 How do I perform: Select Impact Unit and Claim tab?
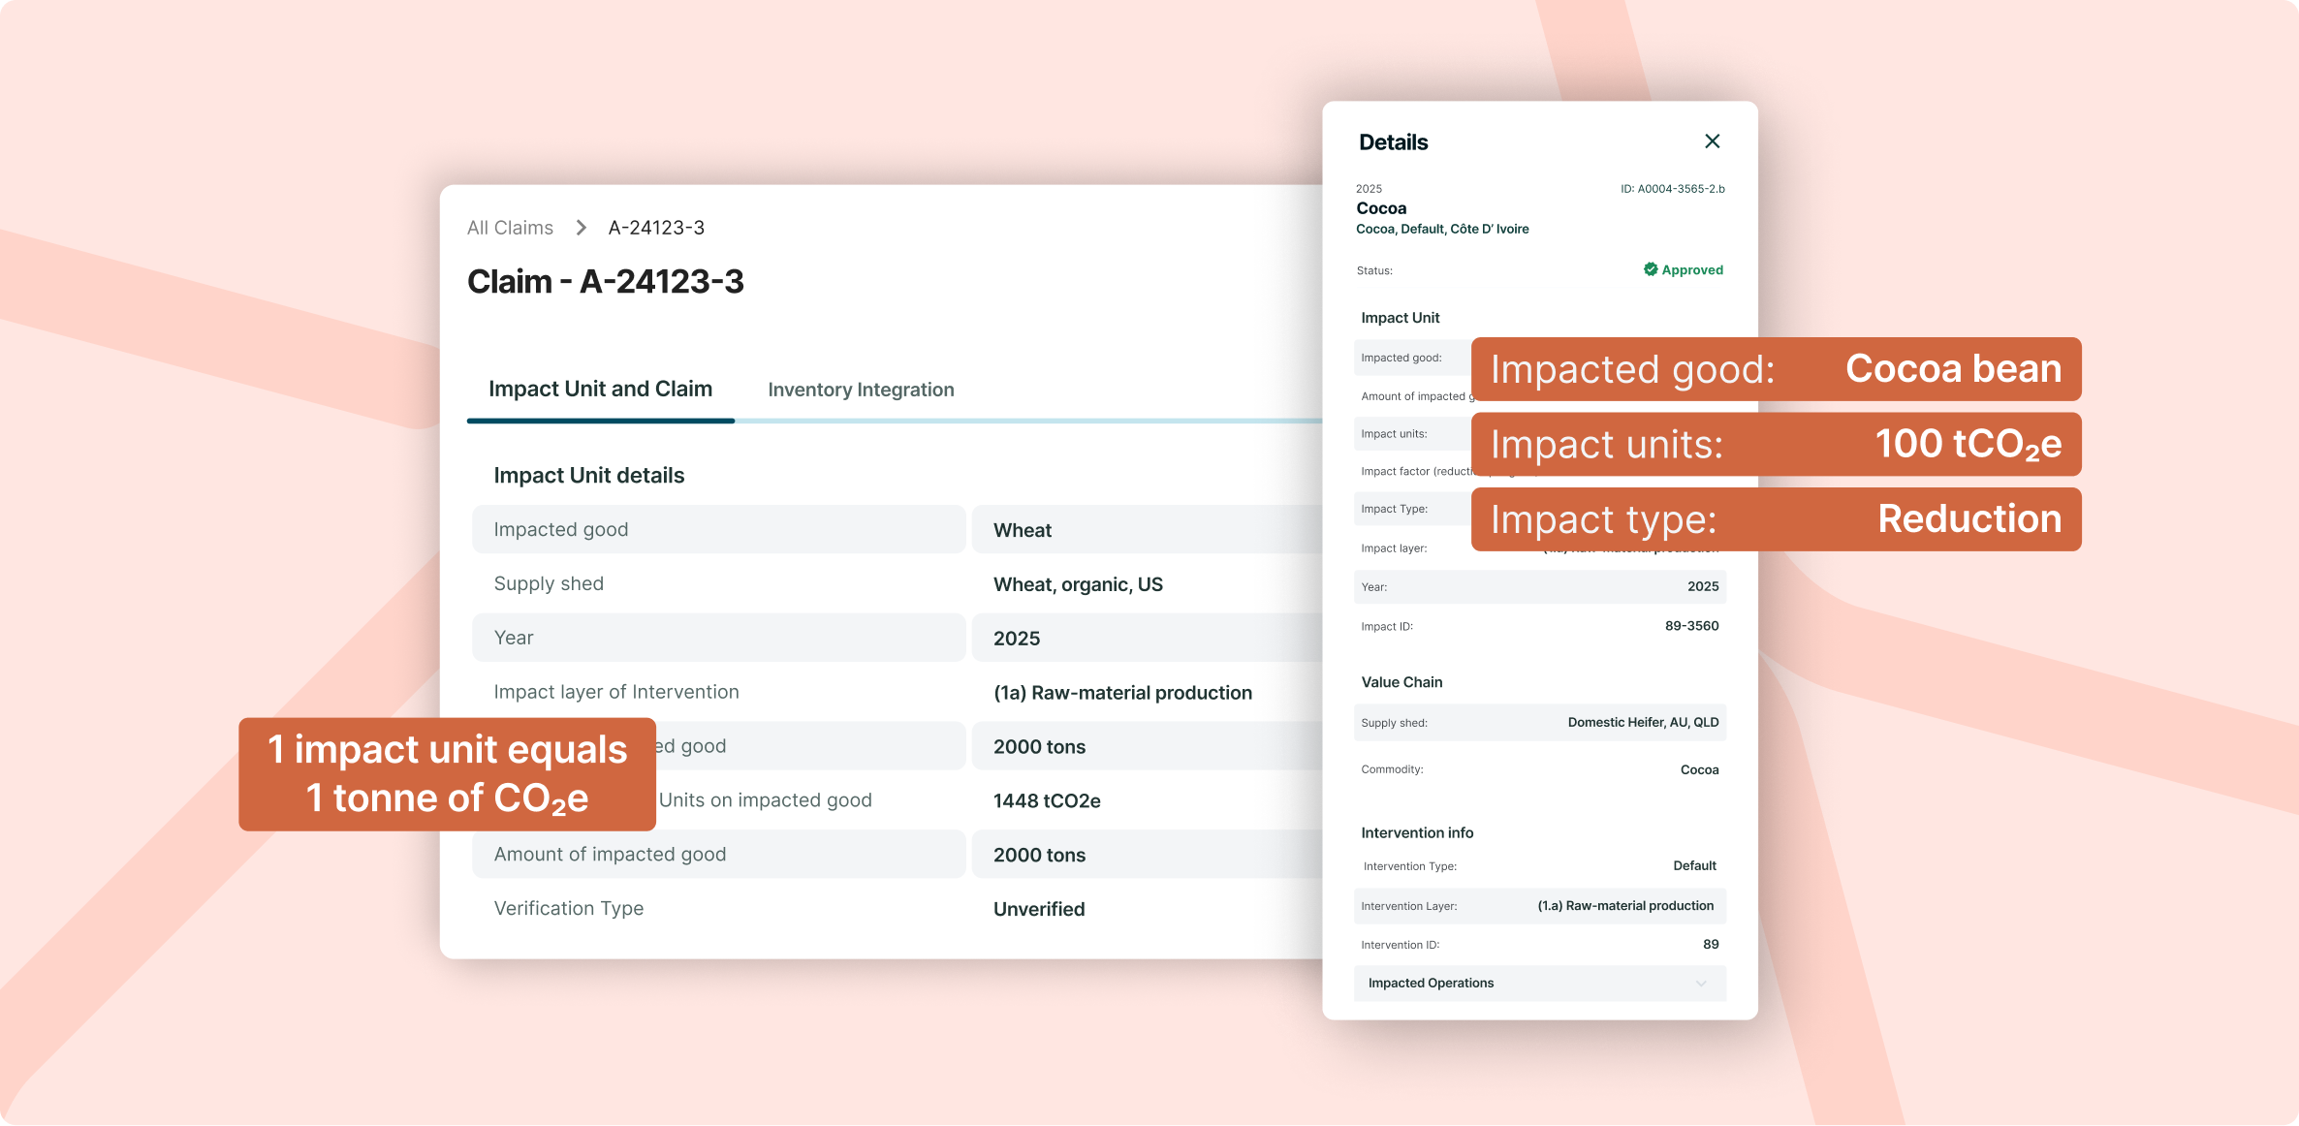(x=600, y=389)
